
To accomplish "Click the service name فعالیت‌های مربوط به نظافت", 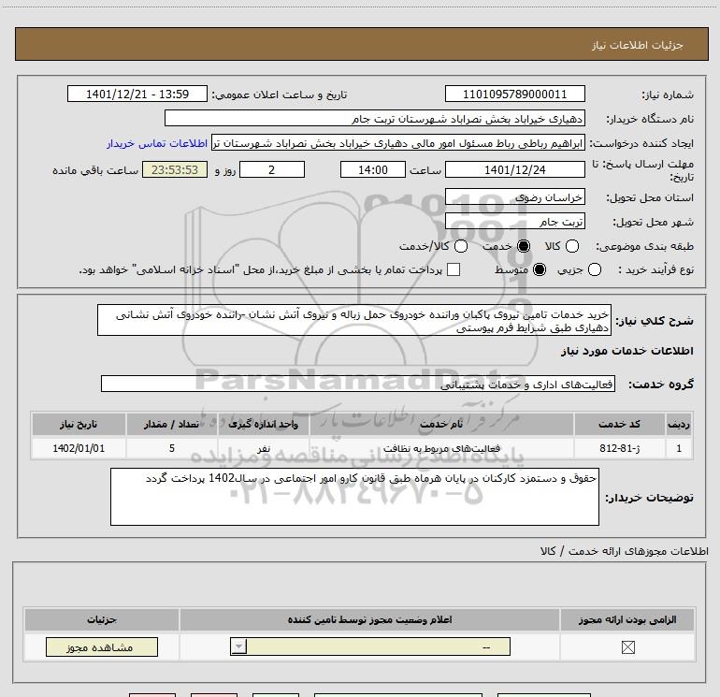I will [441, 448].
